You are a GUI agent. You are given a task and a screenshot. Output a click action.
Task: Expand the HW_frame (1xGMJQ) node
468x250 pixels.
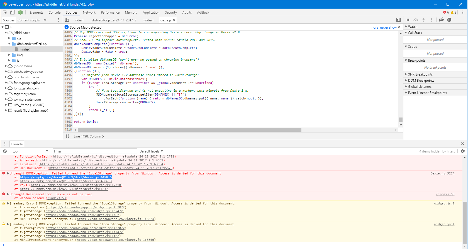point(6,105)
